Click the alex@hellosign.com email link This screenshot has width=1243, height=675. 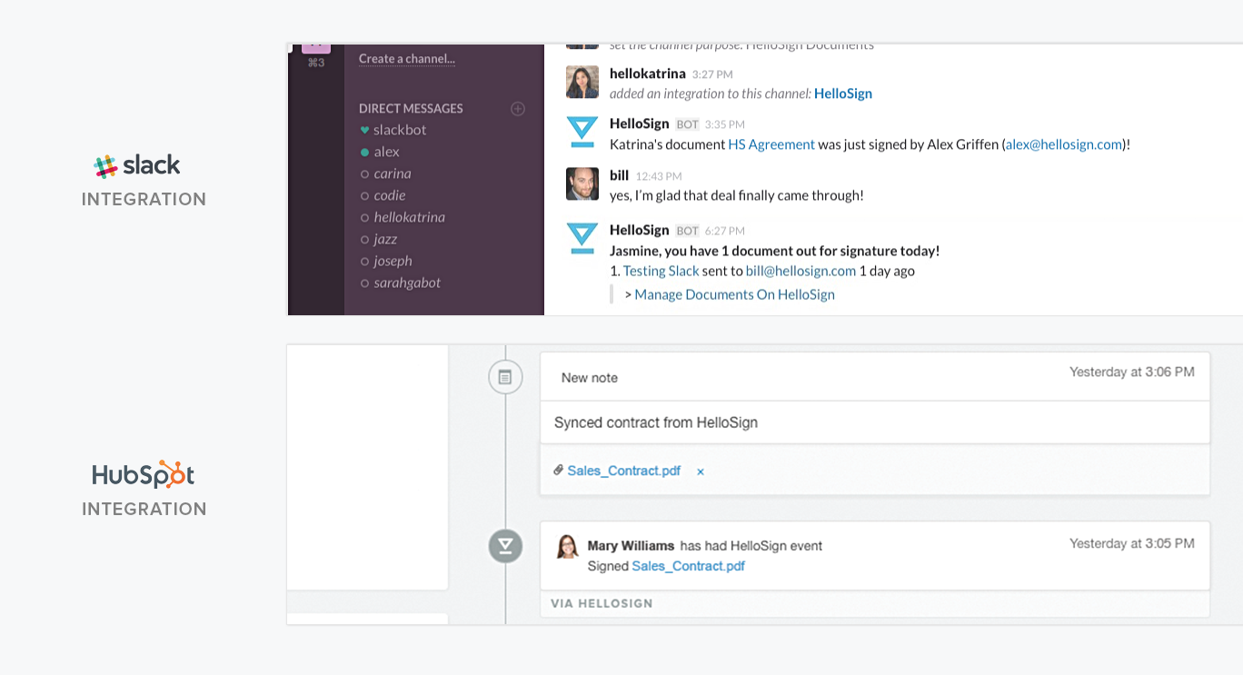[x=1064, y=144]
